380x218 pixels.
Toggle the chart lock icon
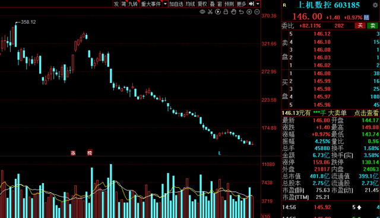226,12
